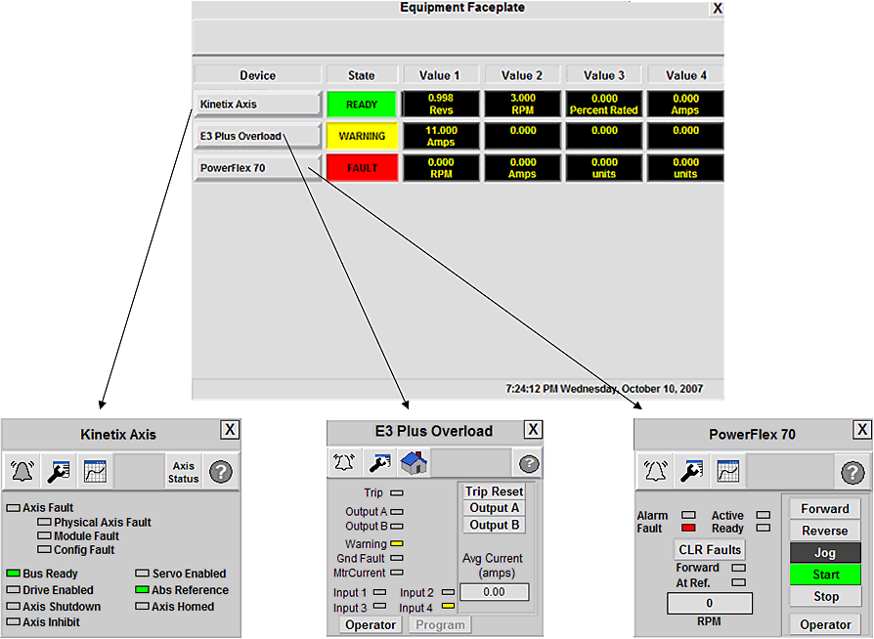Viewport: 874px width, 639px height.
Task: Open the PowerFlex 70 alarm bell icon
Action: pyautogui.click(x=655, y=471)
